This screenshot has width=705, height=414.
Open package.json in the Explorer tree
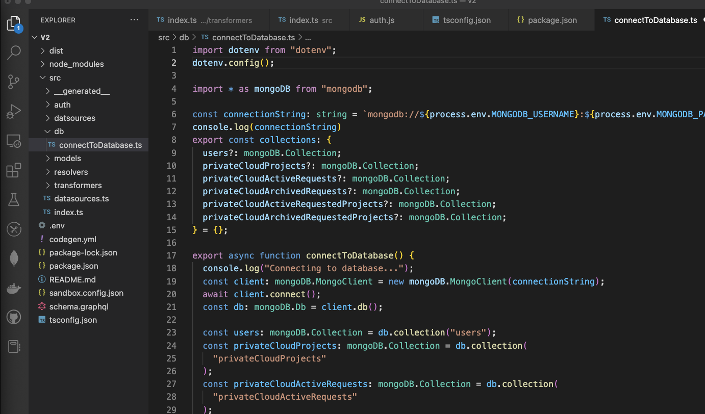tap(89, 266)
